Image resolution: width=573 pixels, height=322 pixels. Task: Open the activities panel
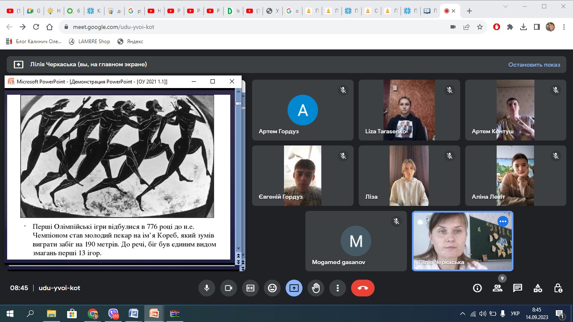point(538,288)
